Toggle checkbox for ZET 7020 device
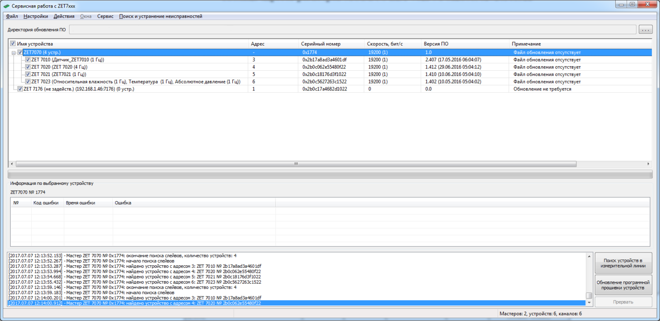 [x=28, y=67]
